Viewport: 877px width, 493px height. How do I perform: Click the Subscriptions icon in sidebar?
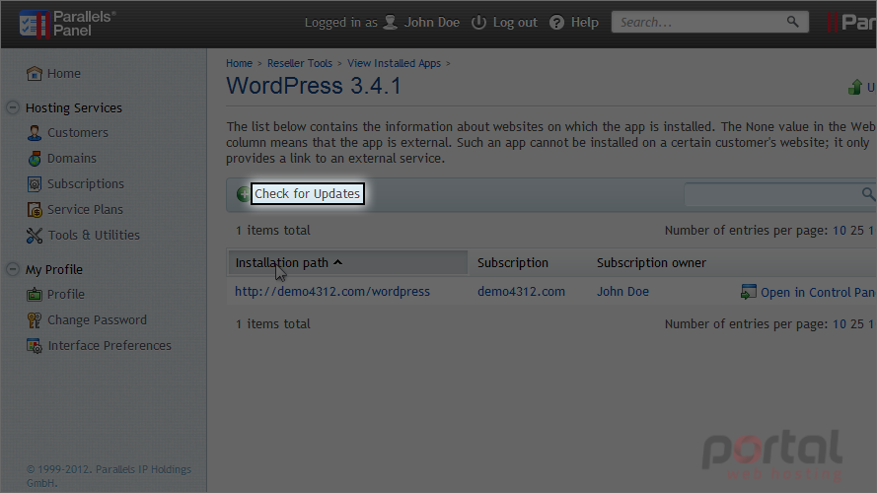(35, 184)
